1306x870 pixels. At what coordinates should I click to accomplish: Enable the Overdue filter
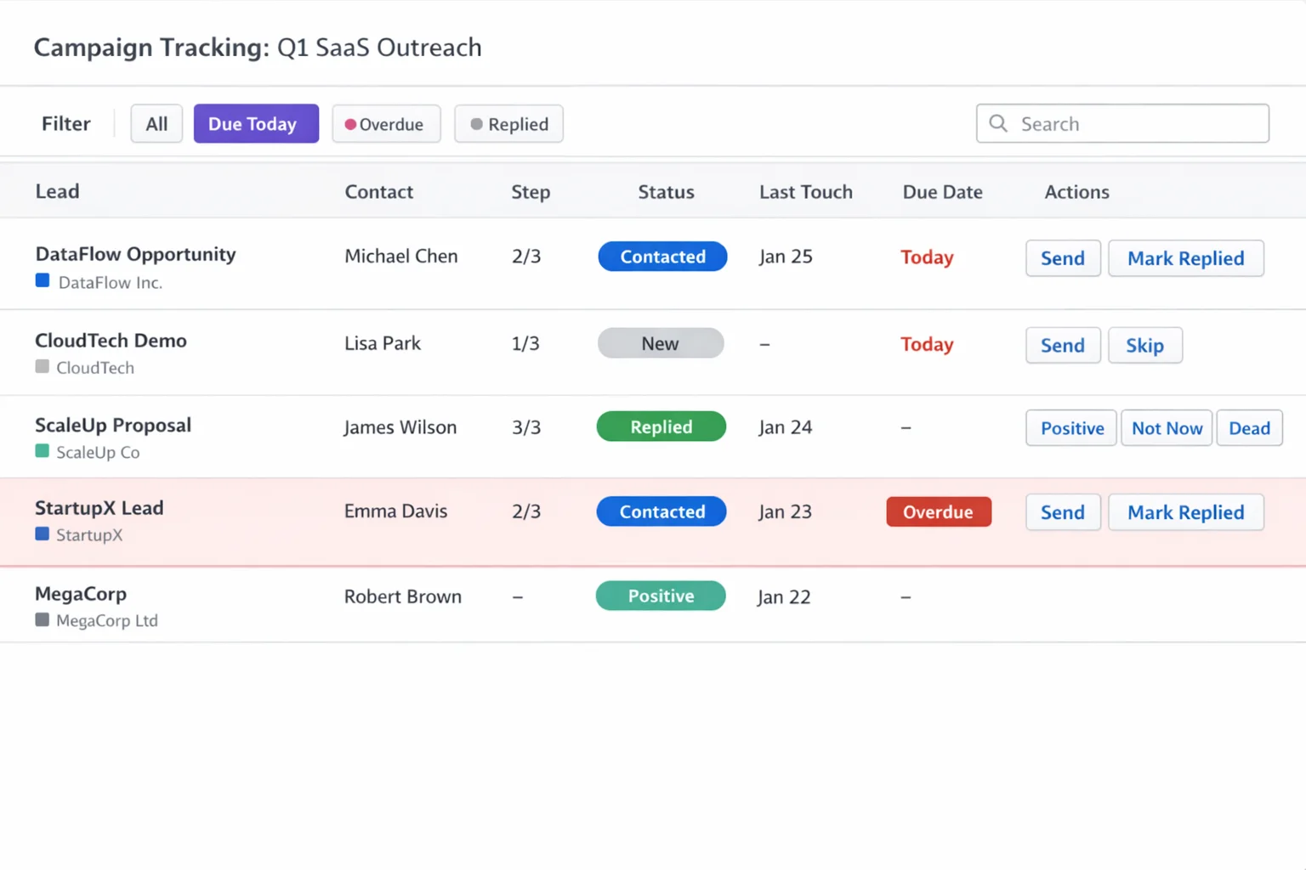pyautogui.click(x=386, y=124)
